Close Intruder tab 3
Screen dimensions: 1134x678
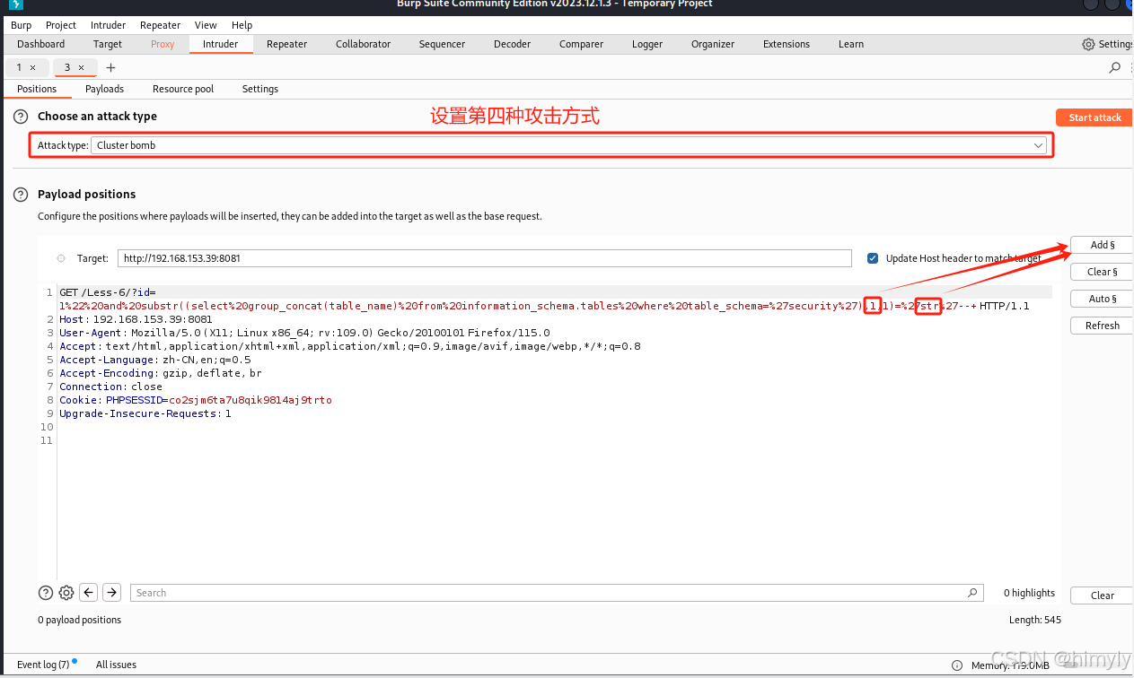click(x=81, y=67)
